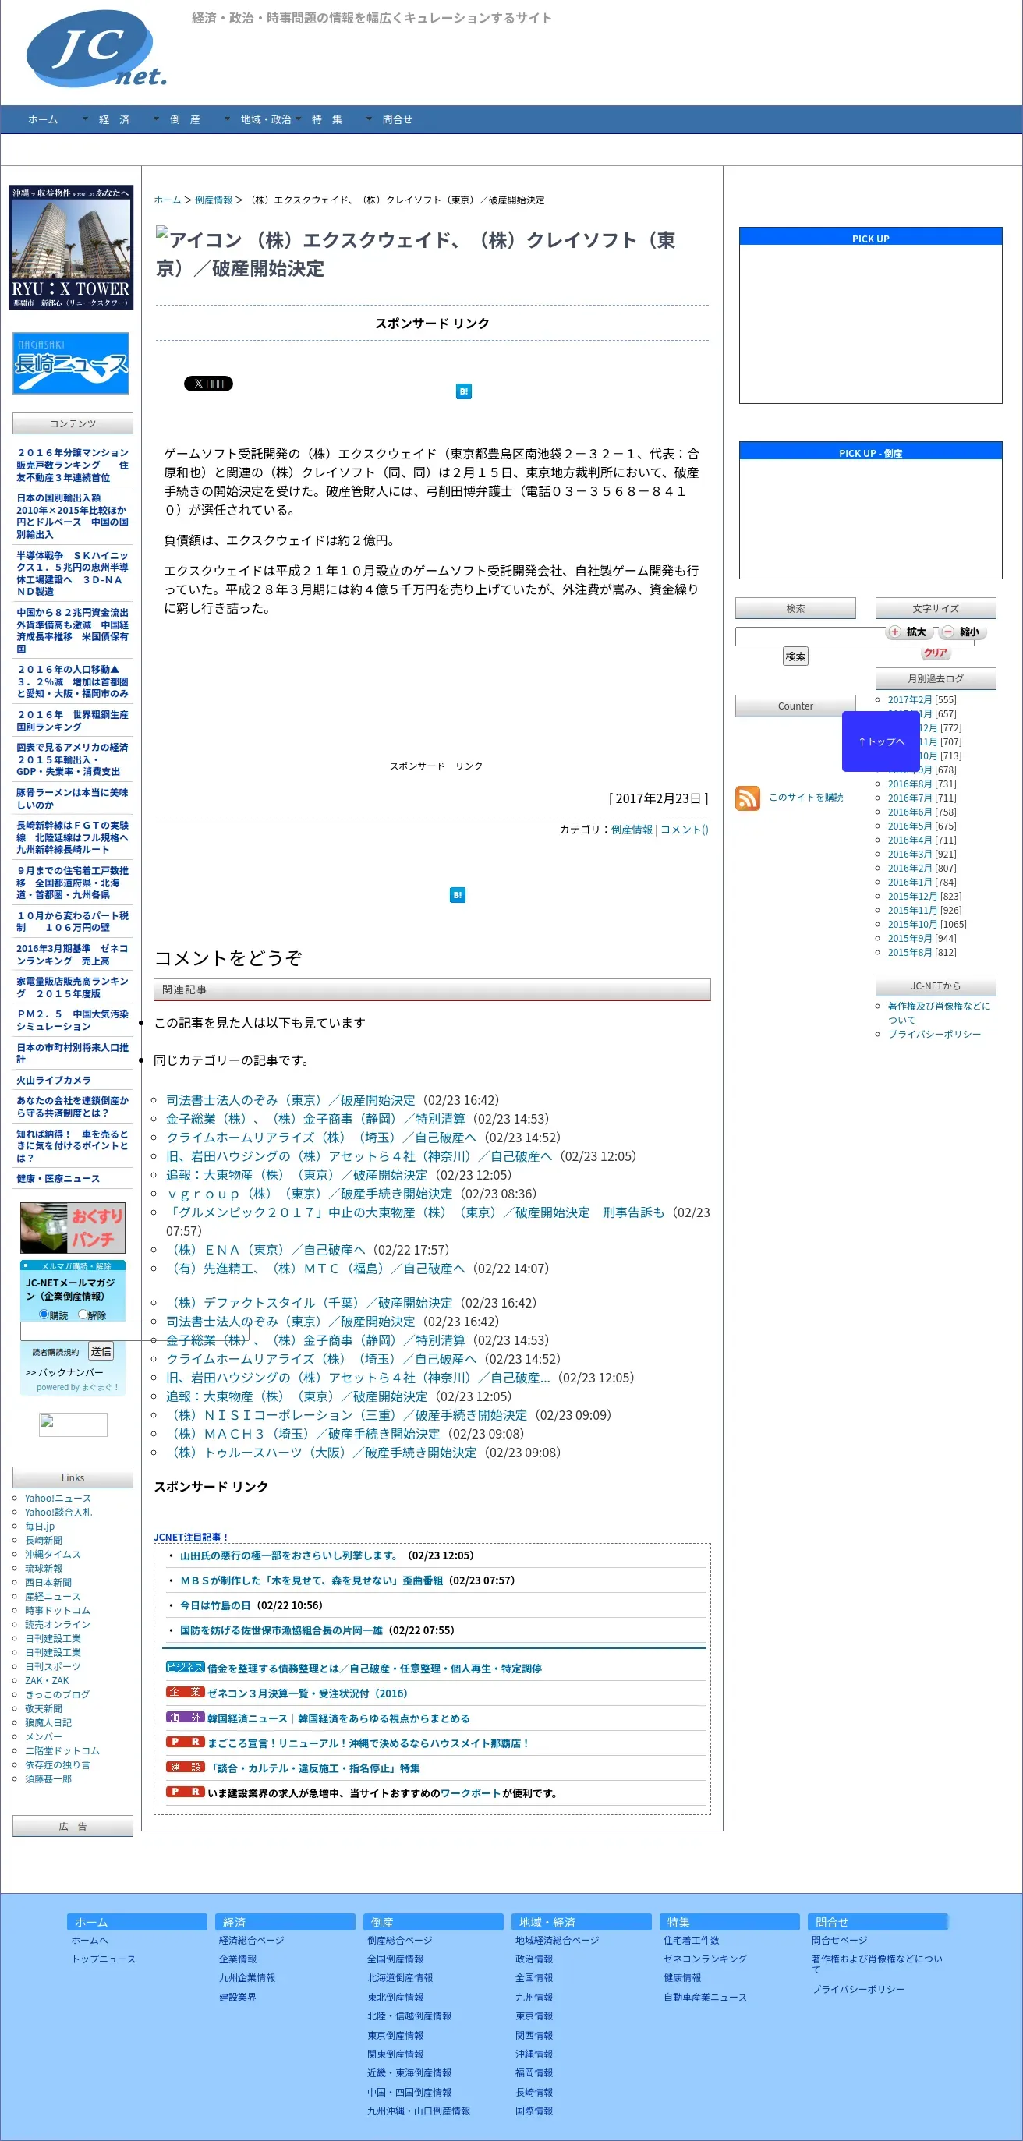The image size is (1023, 2141).
Task: Click Hatena bookmark icon above article
Action: [x=464, y=391]
